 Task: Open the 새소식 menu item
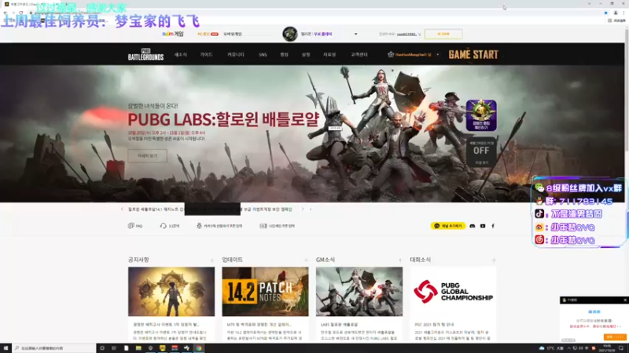pyautogui.click(x=181, y=54)
